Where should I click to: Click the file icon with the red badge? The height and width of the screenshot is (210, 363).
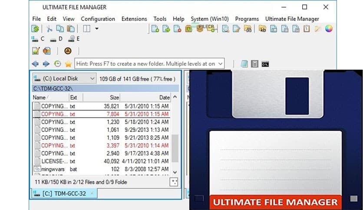[x=177, y=29]
